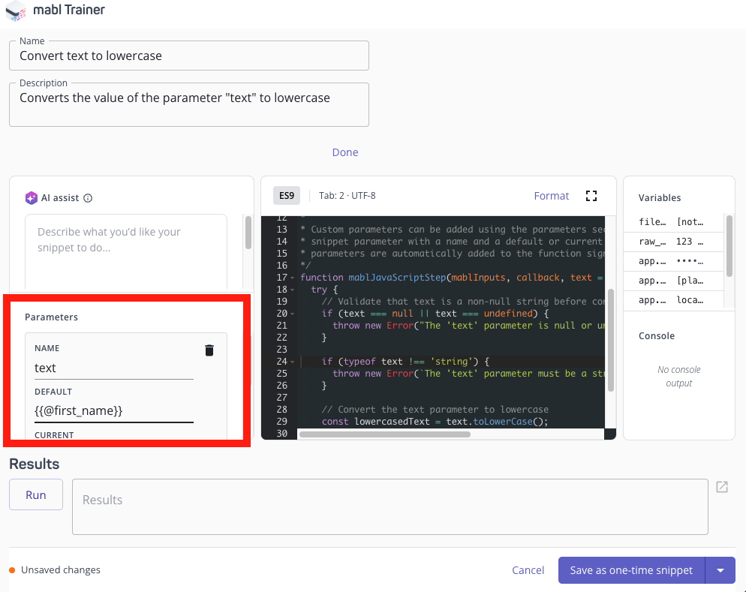Collapse the mablJavaScriptStep function at line 17
The height and width of the screenshot is (592, 746).
tap(292, 278)
